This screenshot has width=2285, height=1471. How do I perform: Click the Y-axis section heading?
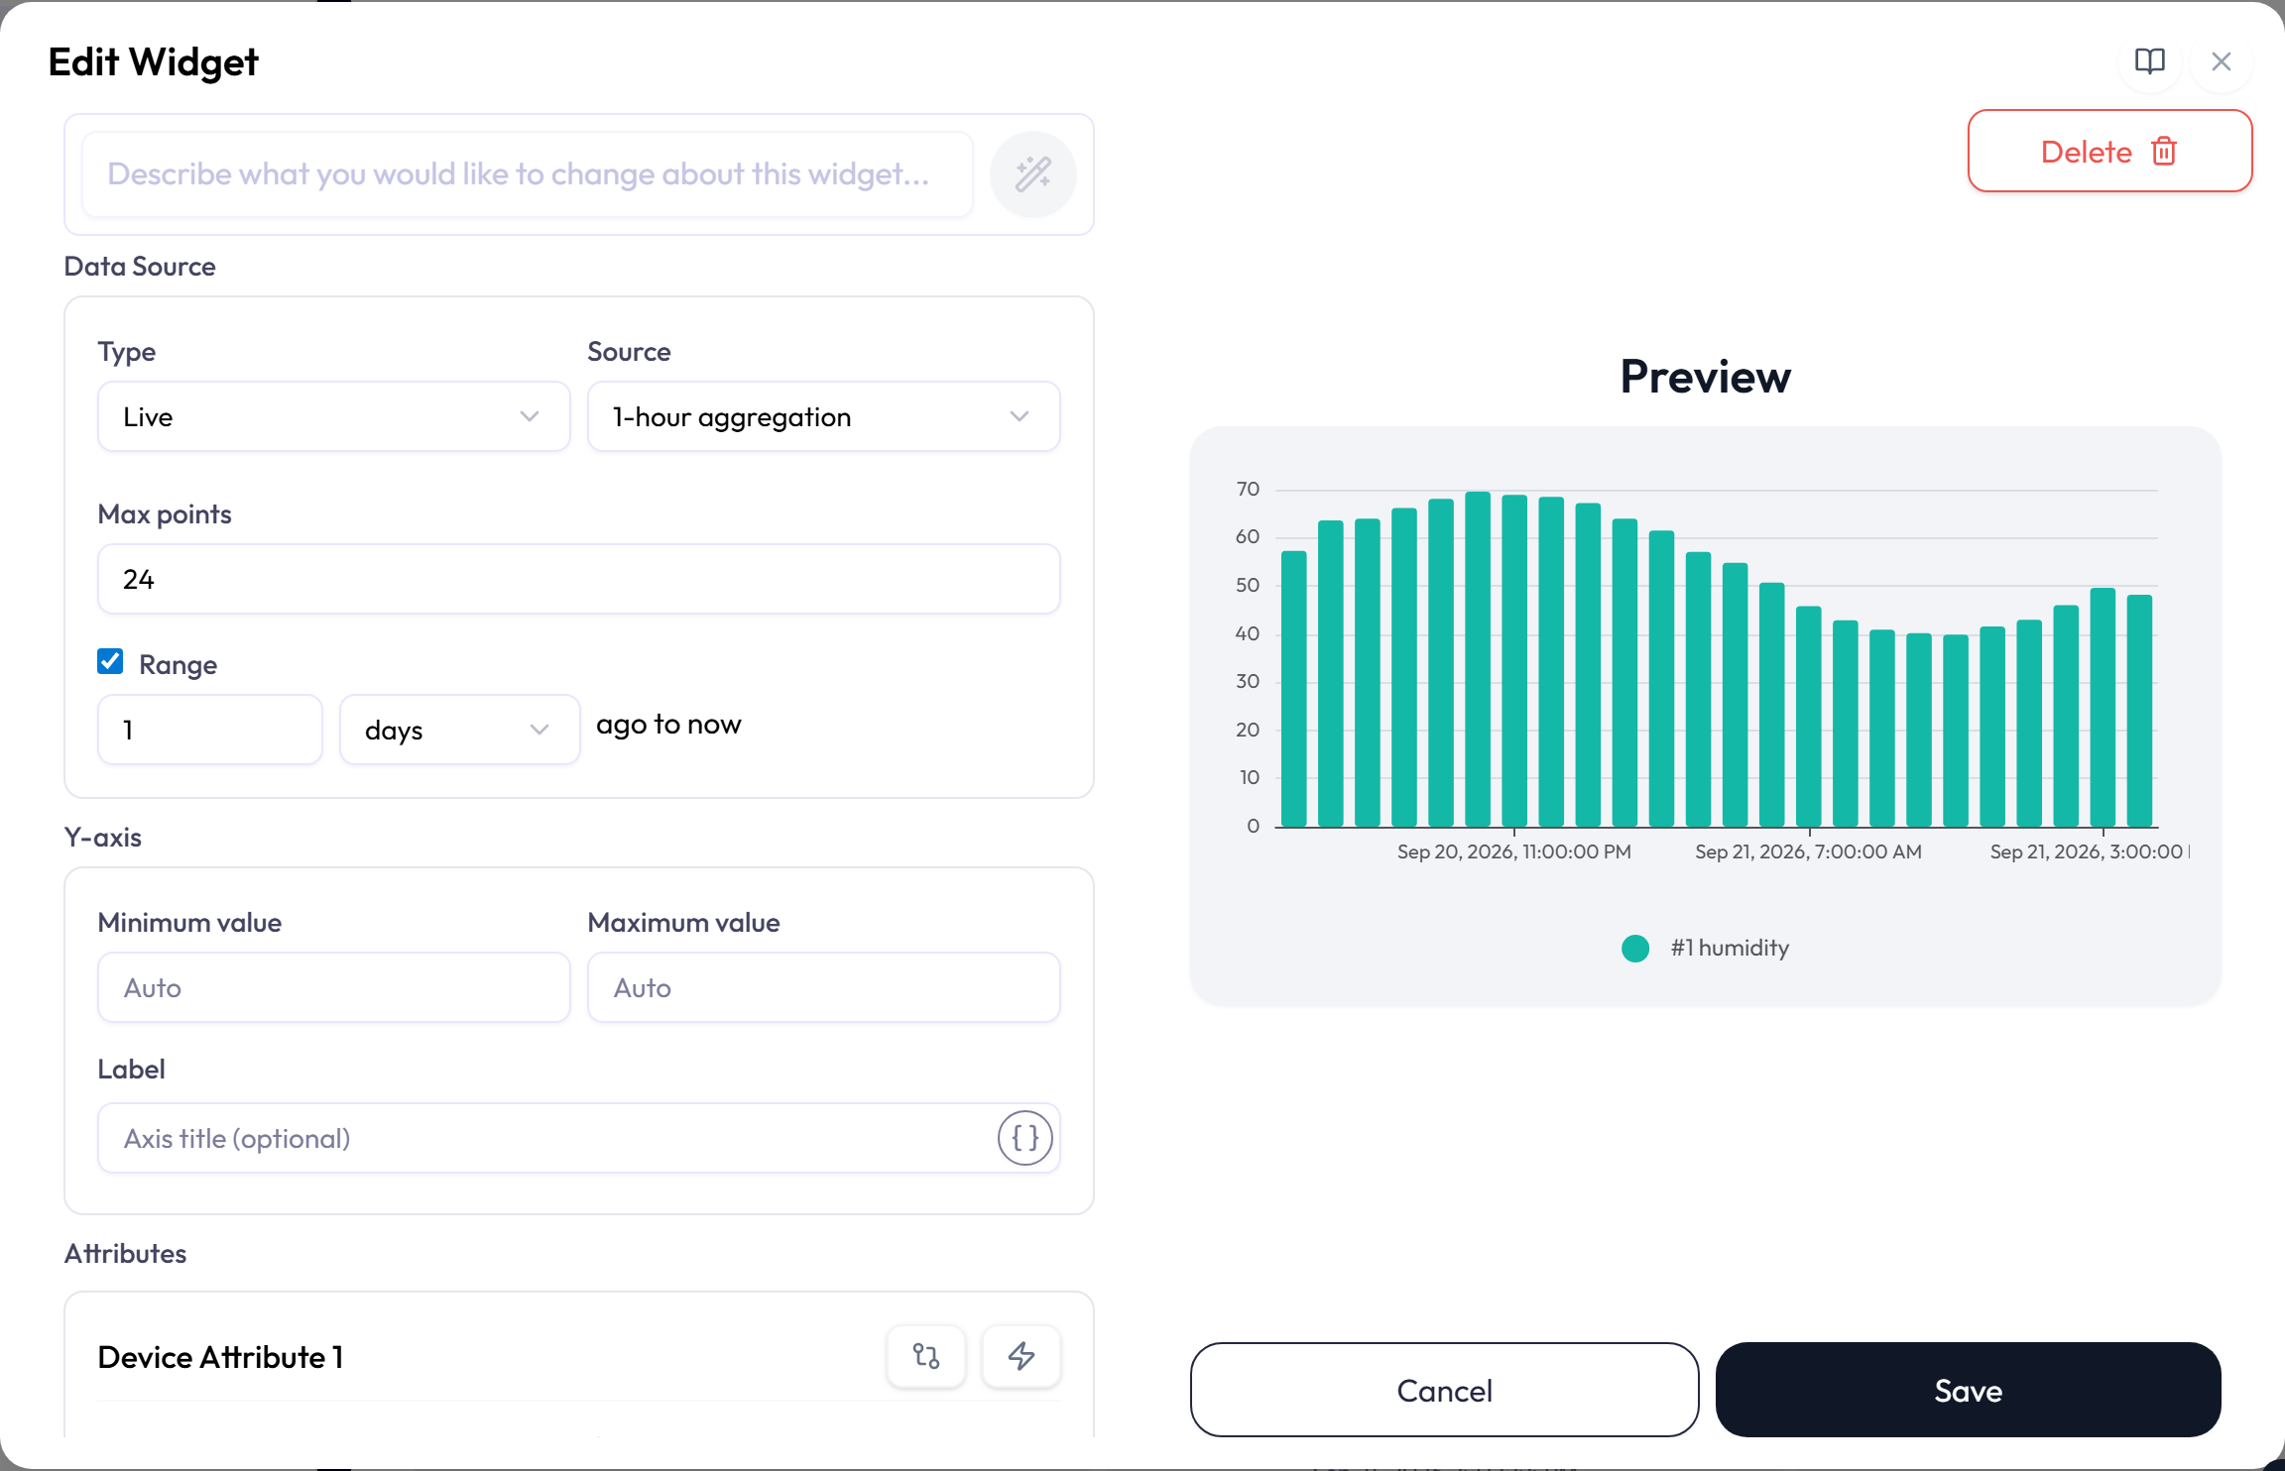coord(103,838)
